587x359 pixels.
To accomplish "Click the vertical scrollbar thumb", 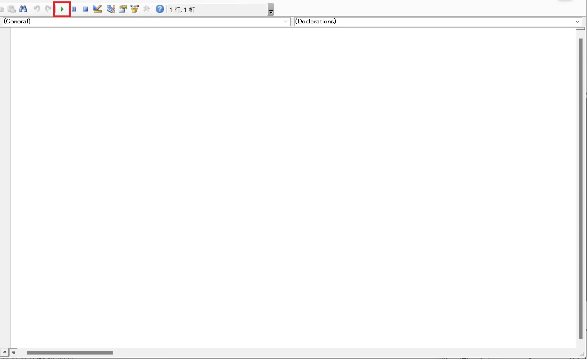I will (x=580, y=189).
